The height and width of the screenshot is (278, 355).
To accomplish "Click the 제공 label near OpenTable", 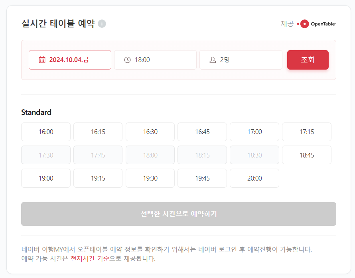I will pyautogui.click(x=287, y=24).
